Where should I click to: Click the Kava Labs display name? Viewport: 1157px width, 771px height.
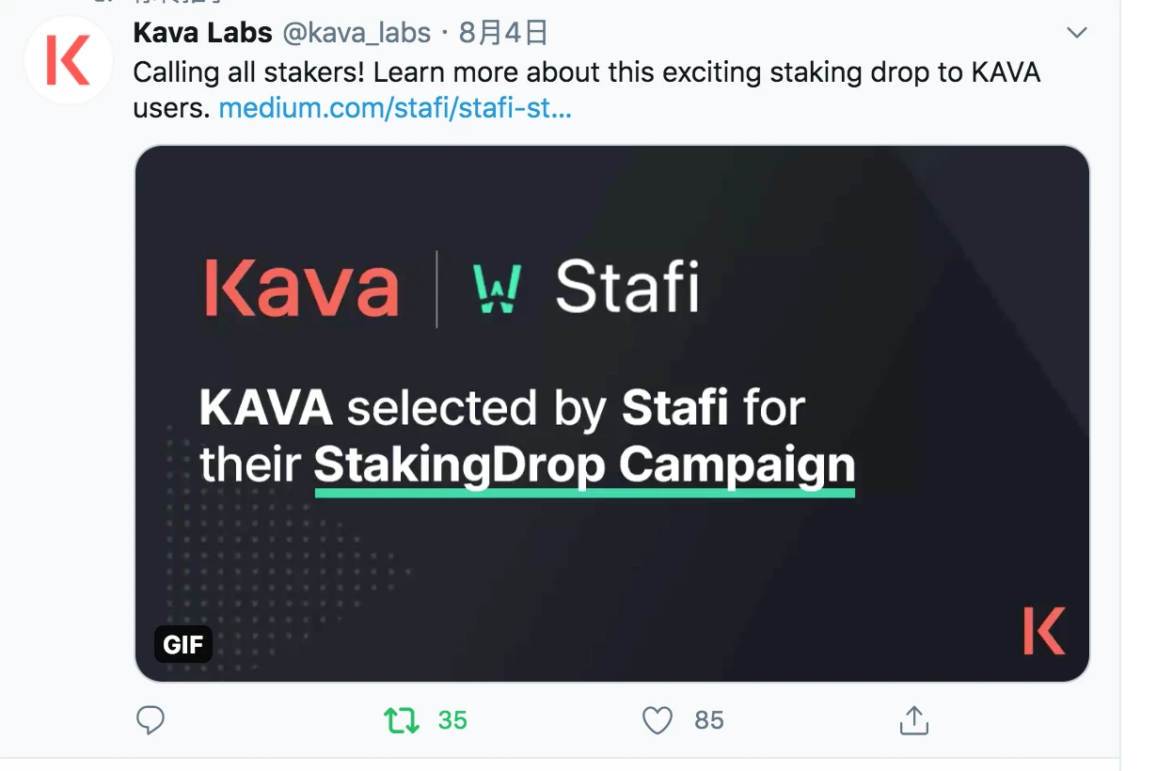202,34
